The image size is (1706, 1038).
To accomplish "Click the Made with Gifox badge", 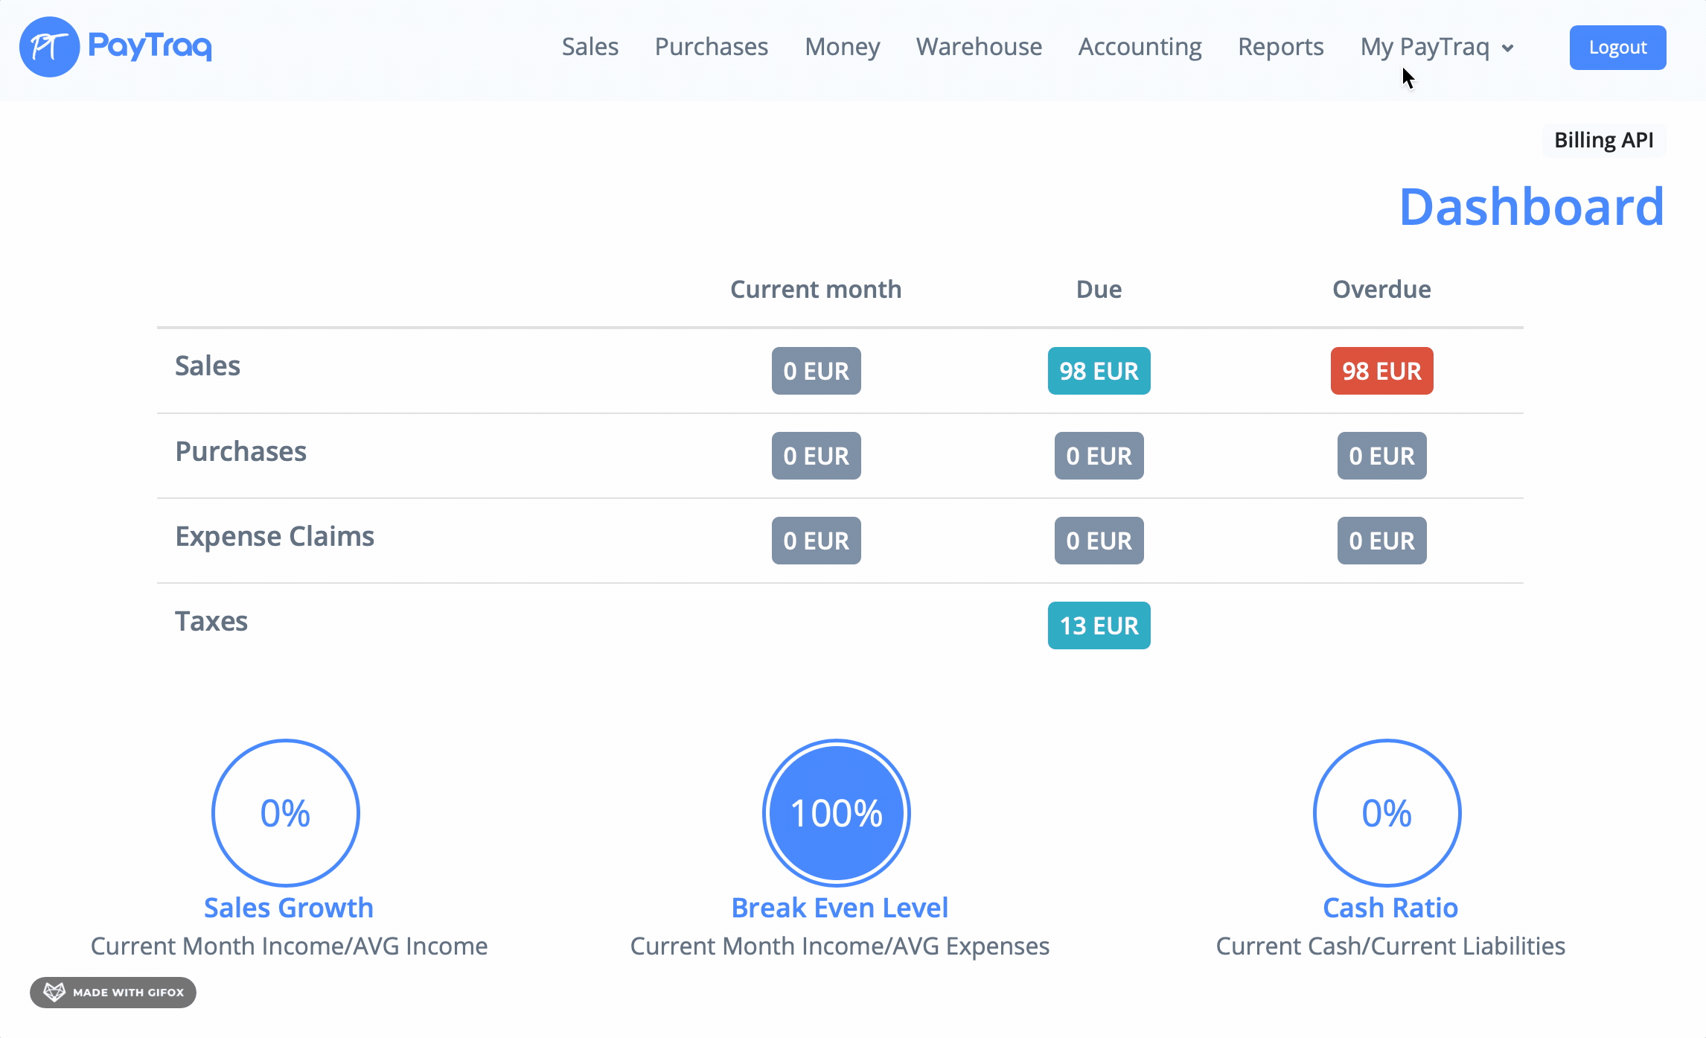I will pos(113,992).
